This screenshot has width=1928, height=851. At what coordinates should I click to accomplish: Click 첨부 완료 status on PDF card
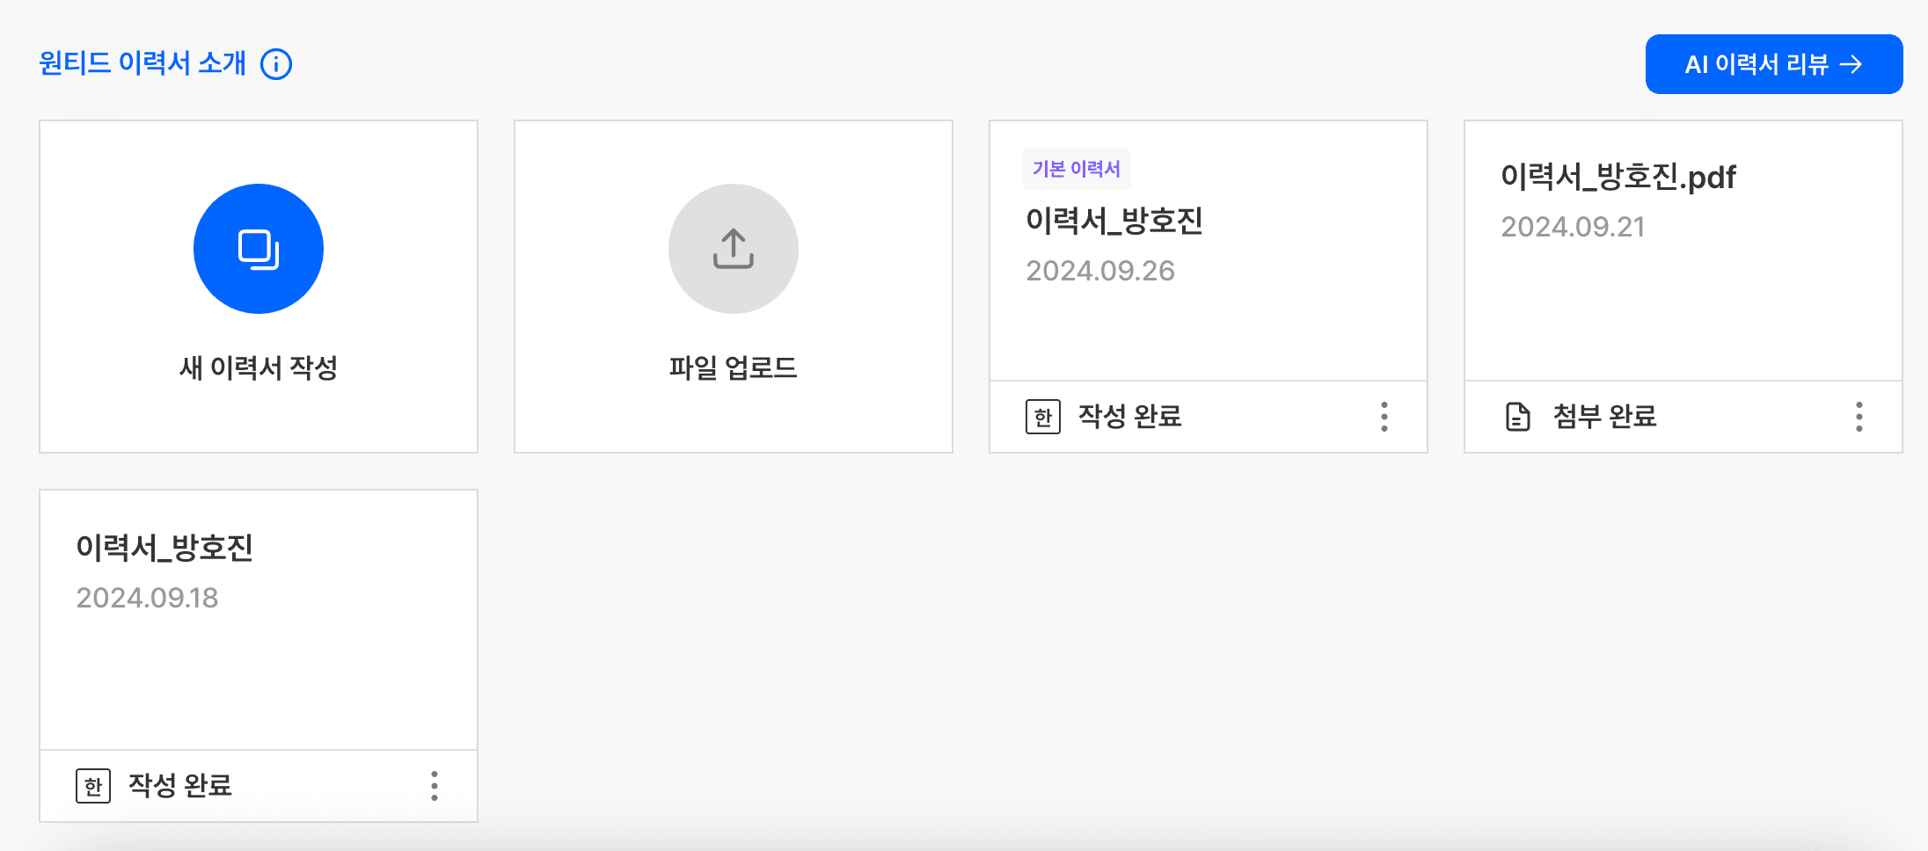[x=1604, y=417]
